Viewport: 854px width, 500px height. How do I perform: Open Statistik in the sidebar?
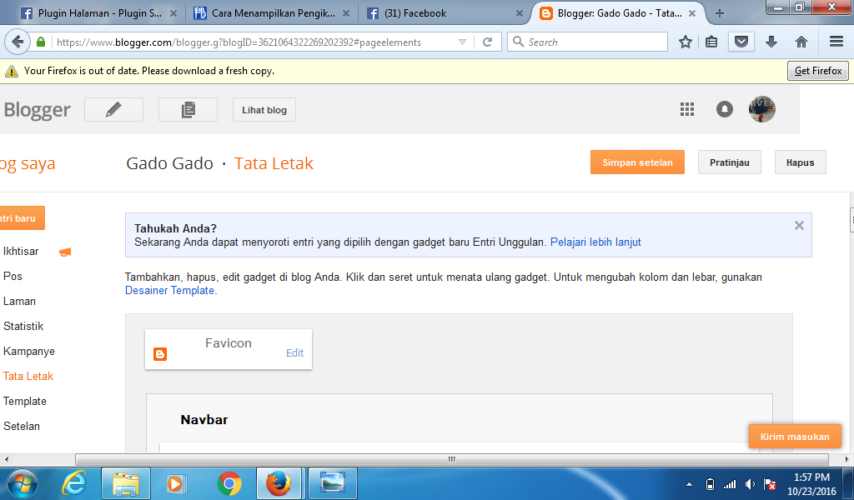coord(23,327)
